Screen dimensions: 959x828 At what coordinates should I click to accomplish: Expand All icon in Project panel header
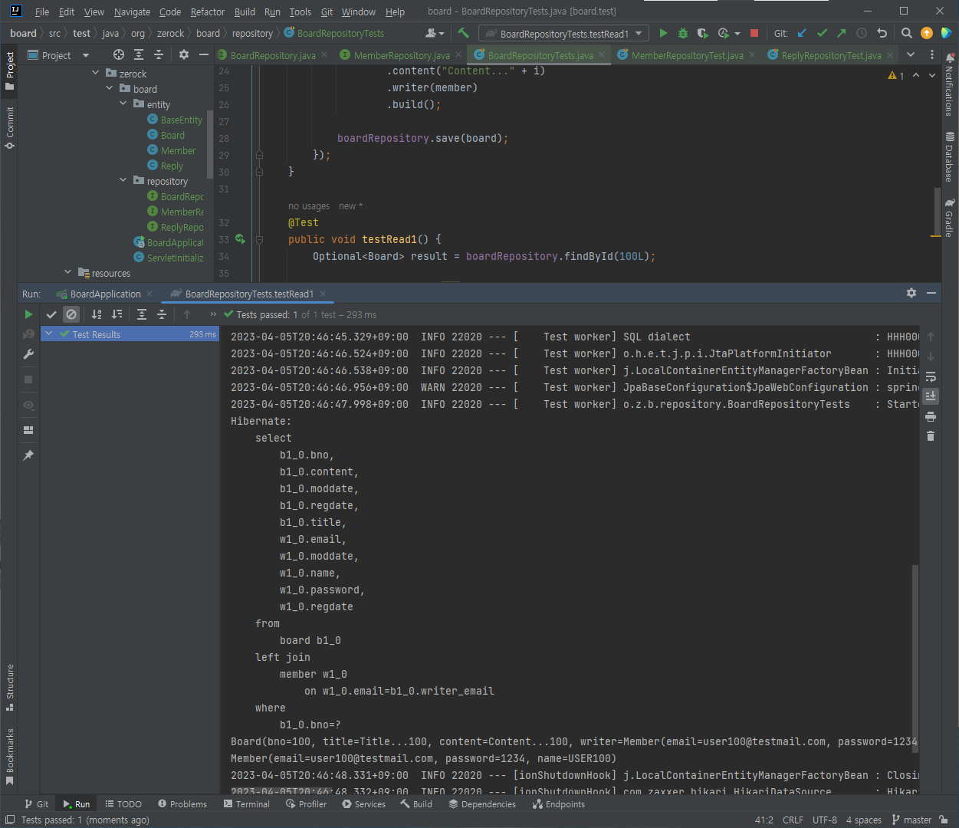(x=138, y=54)
